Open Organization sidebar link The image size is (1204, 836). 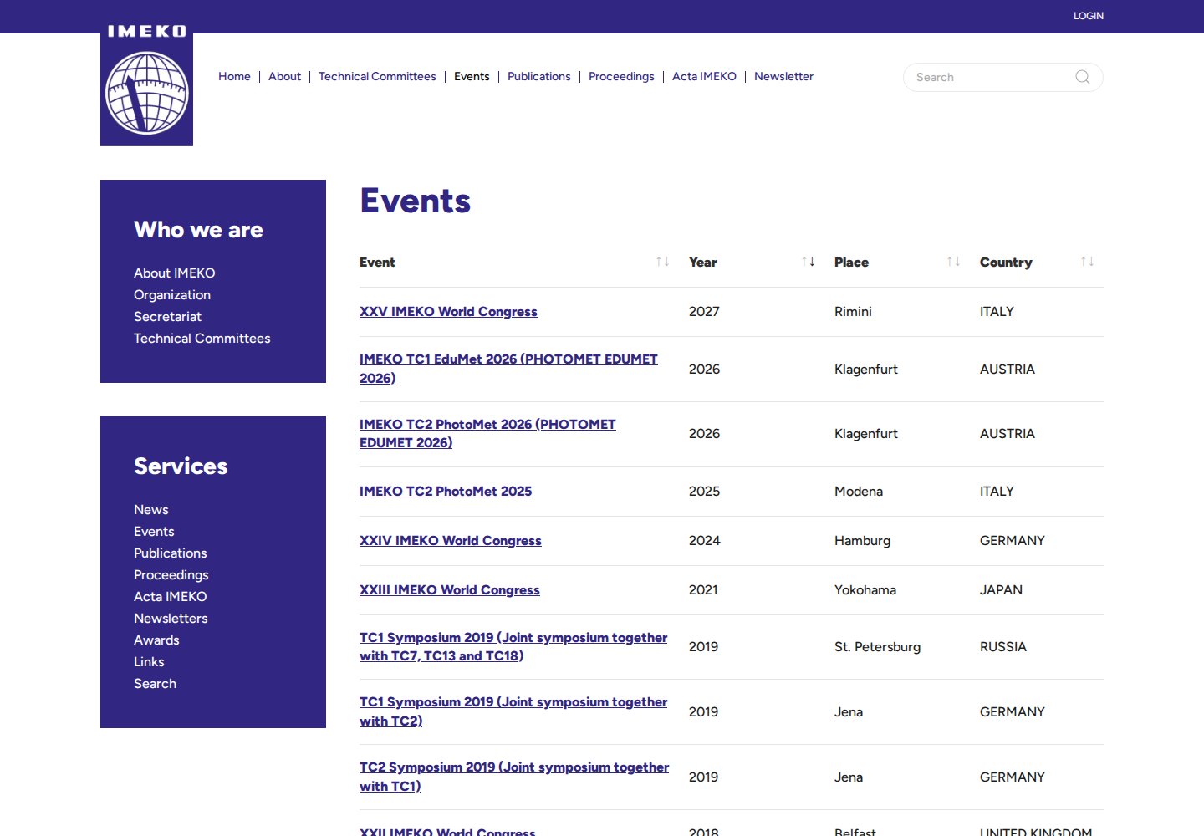pos(172,294)
